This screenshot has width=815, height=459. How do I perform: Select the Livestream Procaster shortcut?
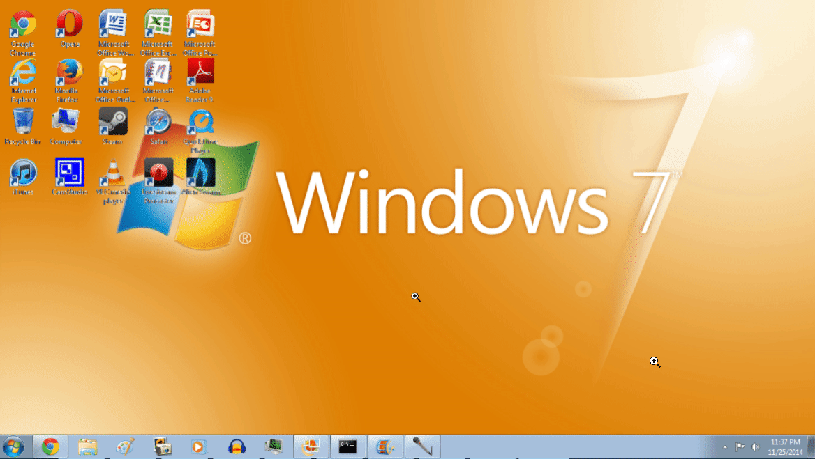pos(158,182)
